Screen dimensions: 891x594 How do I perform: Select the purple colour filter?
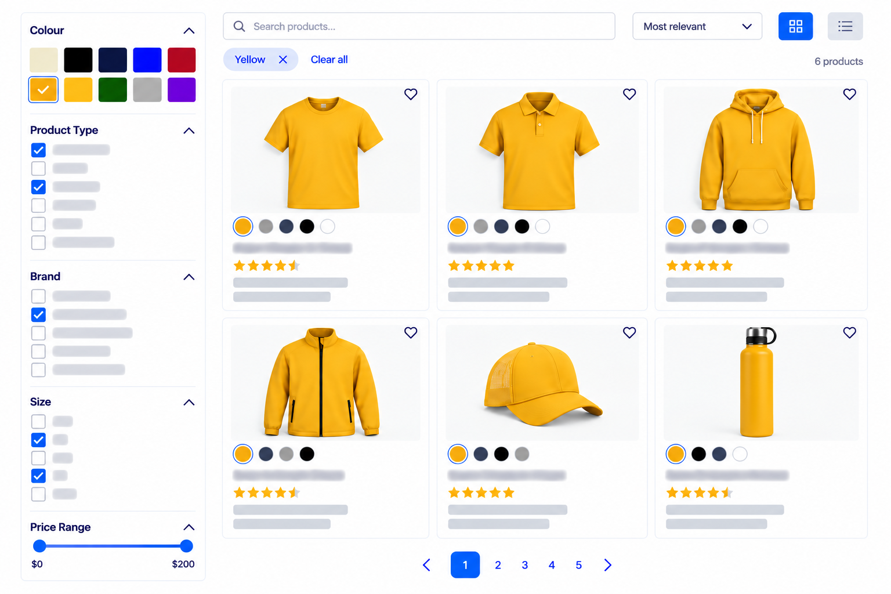pyautogui.click(x=182, y=90)
